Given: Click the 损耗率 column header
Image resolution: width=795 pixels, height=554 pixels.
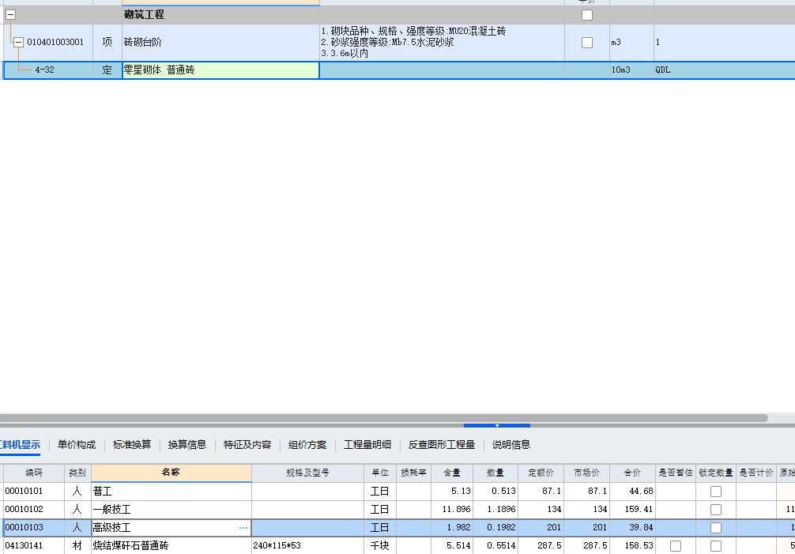Looking at the screenshot, I should click(x=414, y=473).
